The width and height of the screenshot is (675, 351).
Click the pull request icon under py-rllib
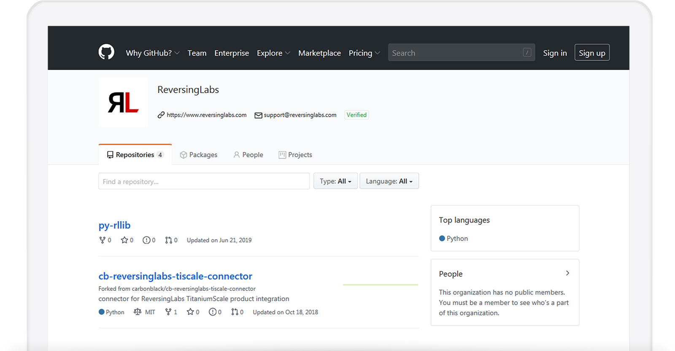(169, 240)
